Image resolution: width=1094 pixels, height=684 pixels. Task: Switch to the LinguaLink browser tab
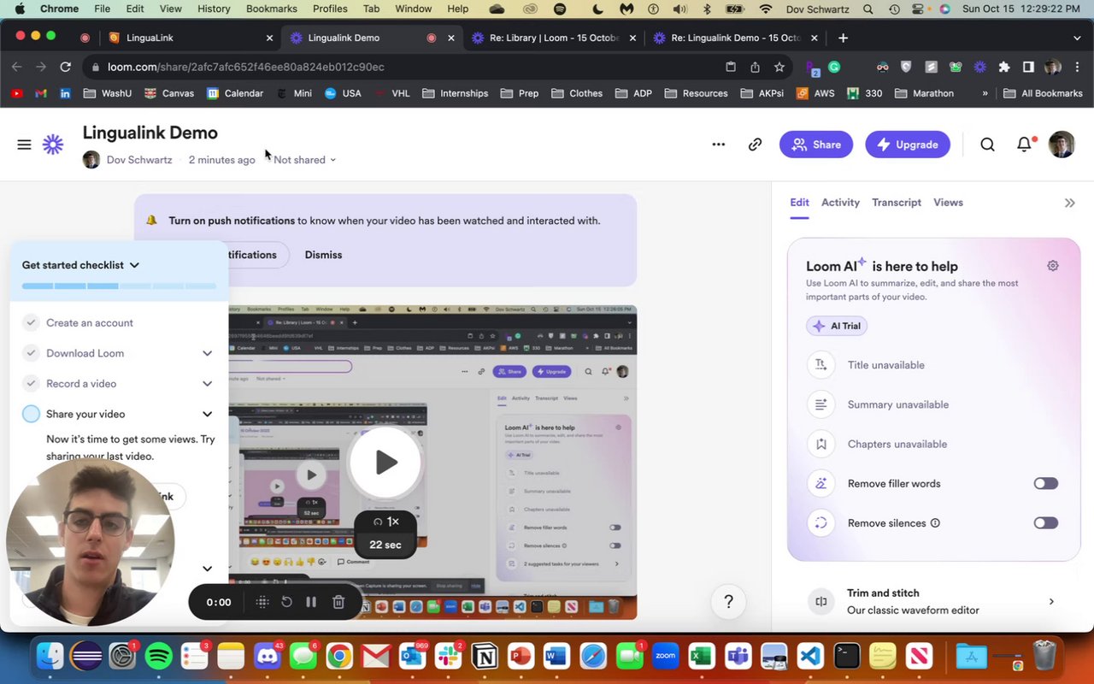(190, 38)
